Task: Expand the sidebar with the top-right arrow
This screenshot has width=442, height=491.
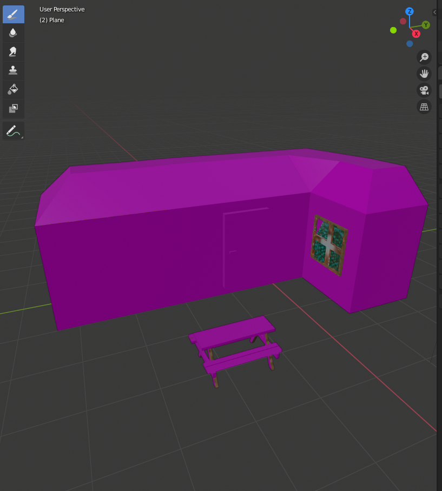Action: [435, 12]
